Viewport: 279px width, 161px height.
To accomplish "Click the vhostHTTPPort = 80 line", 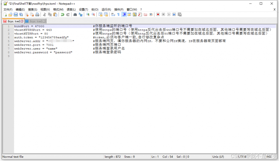I will [31, 33].
